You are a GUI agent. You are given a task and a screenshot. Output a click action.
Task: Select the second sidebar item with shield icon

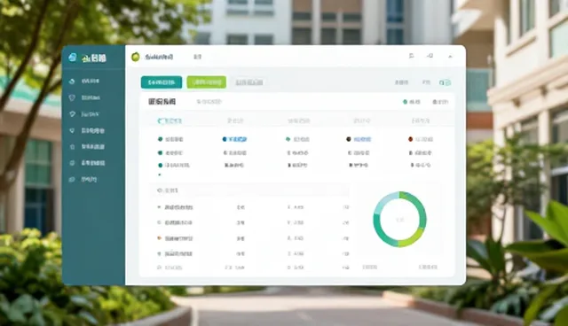(x=85, y=97)
